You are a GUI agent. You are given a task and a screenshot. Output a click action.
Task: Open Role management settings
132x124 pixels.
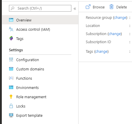[x=40, y=97]
